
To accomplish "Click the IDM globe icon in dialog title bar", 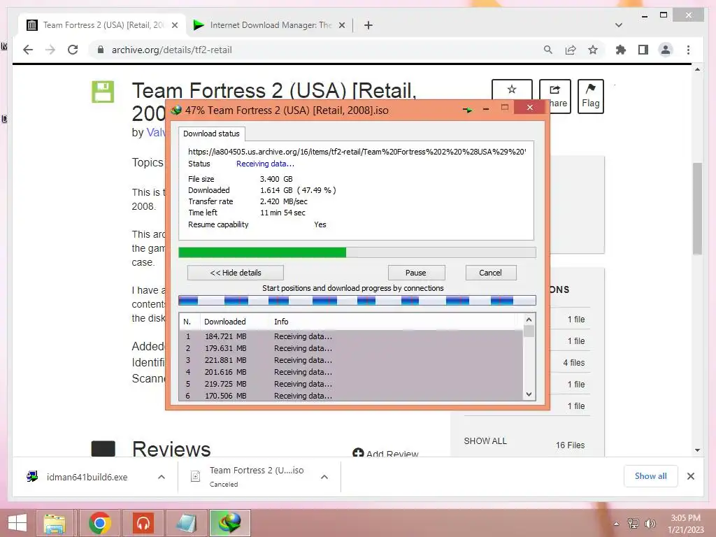I will [x=176, y=110].
